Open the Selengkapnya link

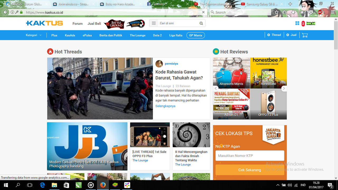[165, 106]
